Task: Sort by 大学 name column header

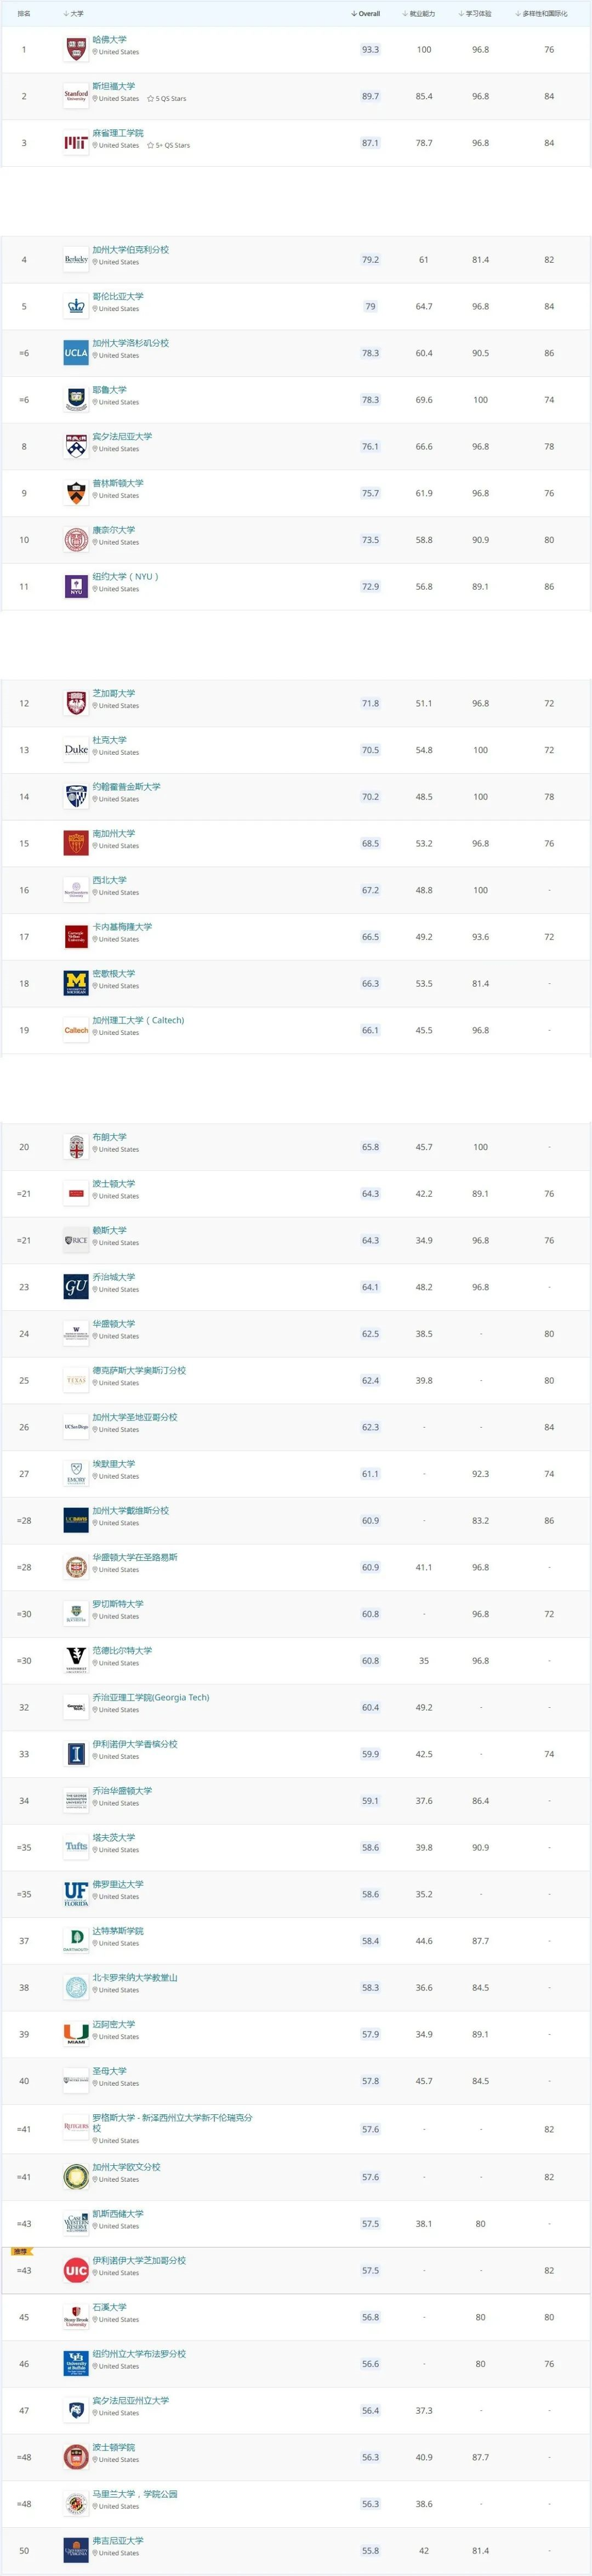Action: [x=73, y=14]
